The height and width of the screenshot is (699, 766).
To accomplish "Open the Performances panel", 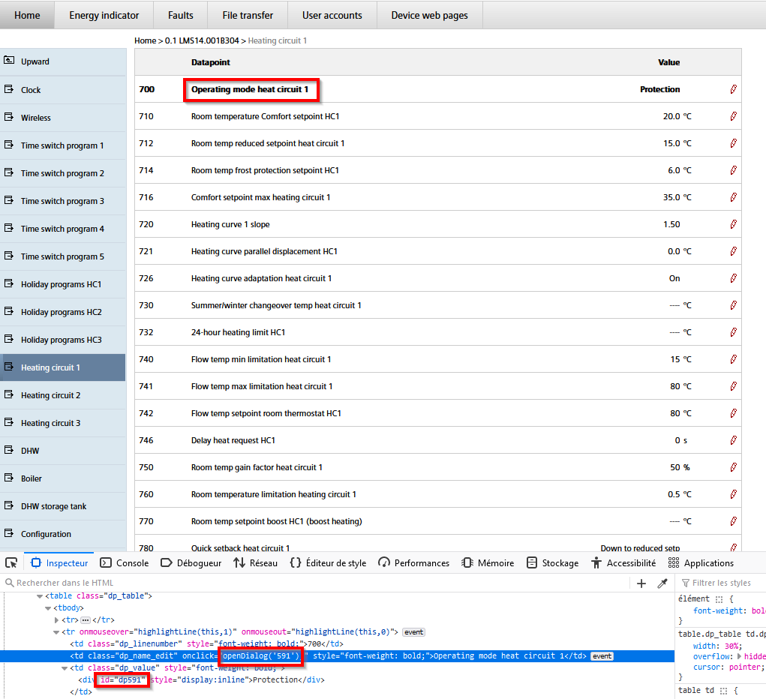I will coord(414,562).
